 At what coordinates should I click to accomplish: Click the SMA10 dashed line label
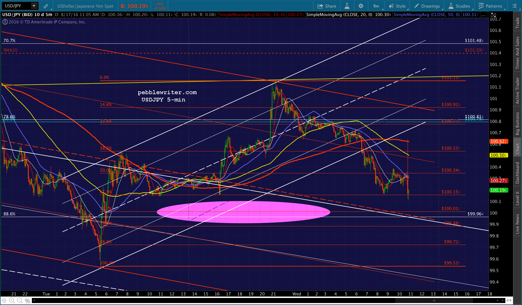tap(10, 50)
